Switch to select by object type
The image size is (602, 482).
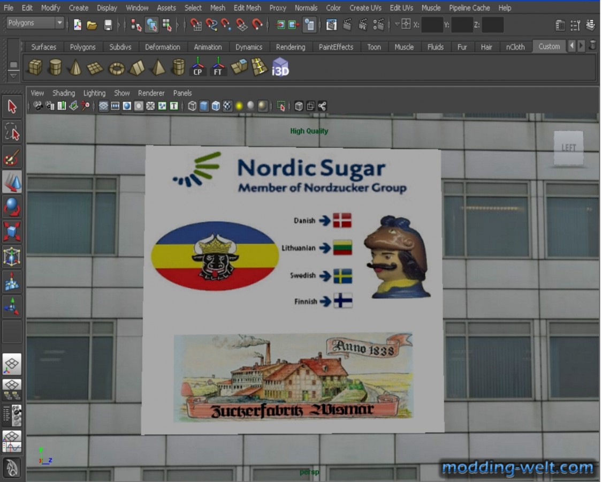[x=151, y=25]
